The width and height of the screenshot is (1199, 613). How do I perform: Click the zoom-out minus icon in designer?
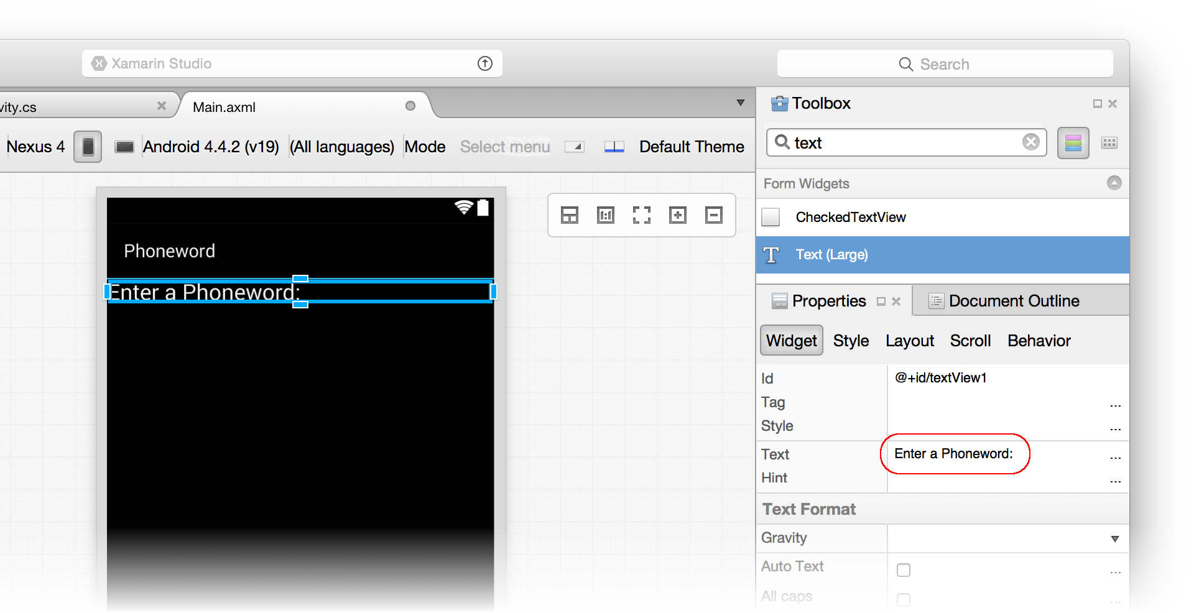point(713,215)
